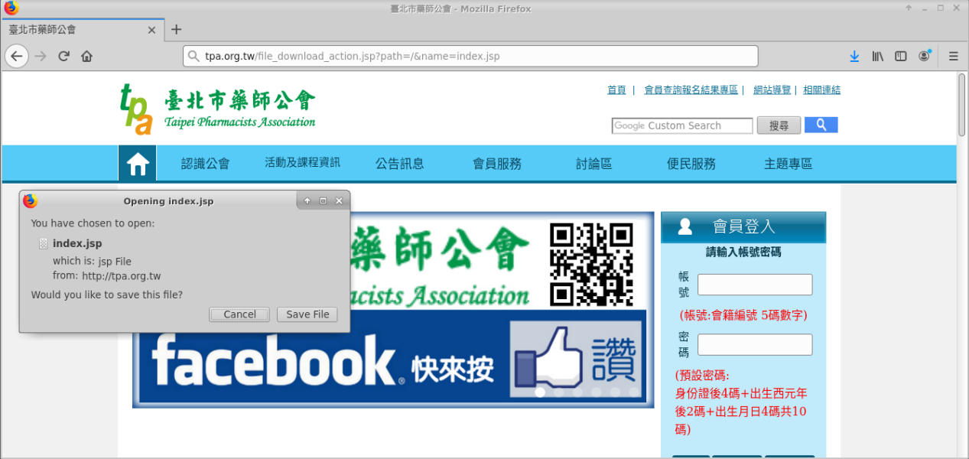Click Cancel in the download dialog
Viewport: 969px width, 459px height.
239,314
